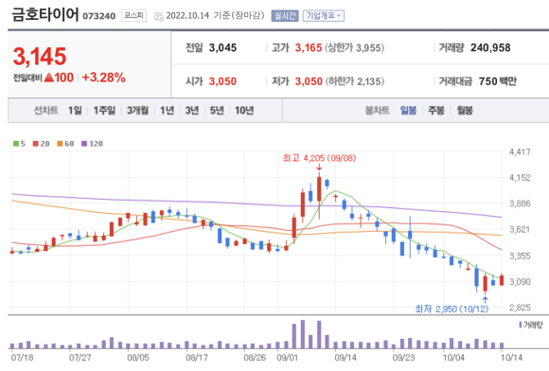Click the 거래량 volume legend label
Viewport: 549px width, 371px height.
click(531, 326)
